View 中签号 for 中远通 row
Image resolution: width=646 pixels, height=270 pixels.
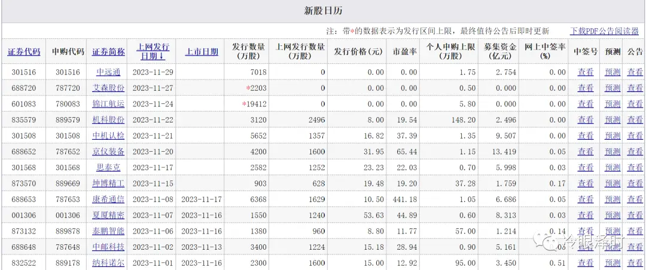pyautogui.click(x=586, y=72)
